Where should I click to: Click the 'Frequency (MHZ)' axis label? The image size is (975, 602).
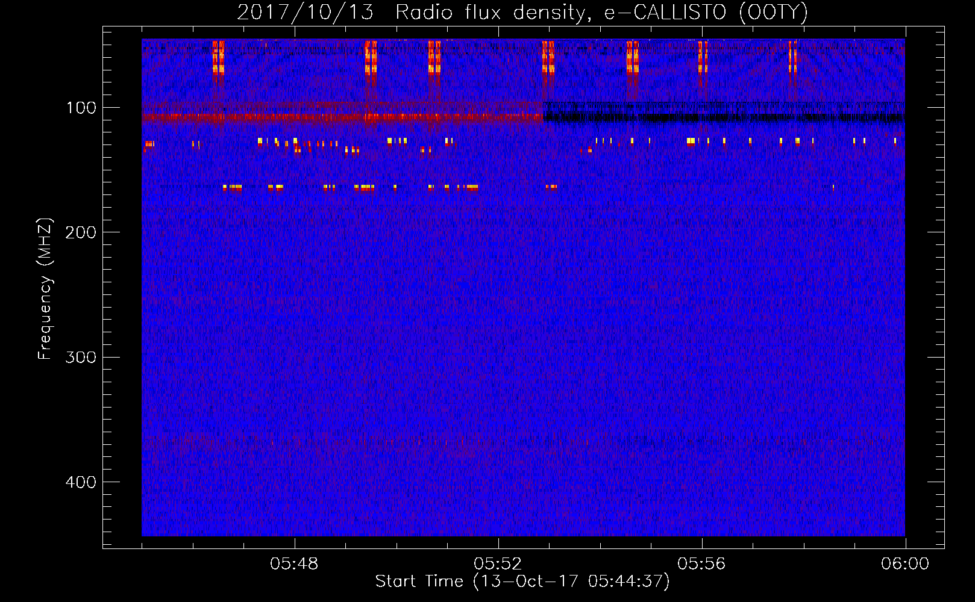point(45,289)
